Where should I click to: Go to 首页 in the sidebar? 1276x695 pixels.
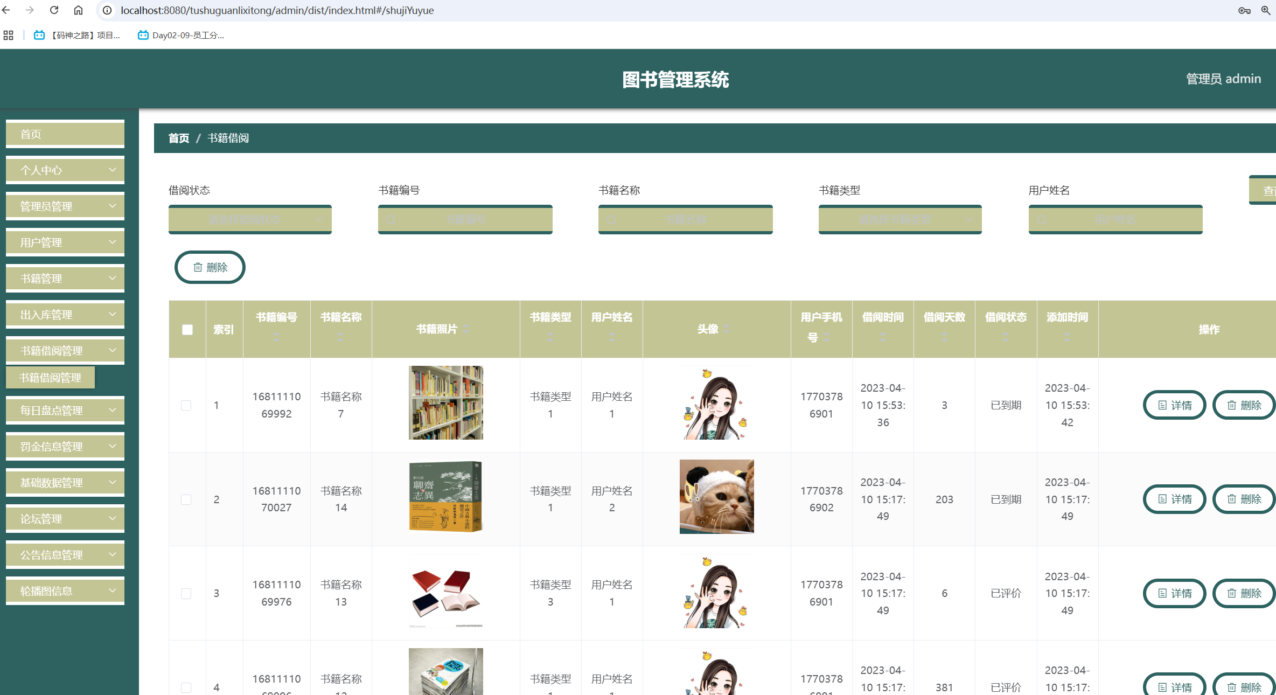pyautogui.click(x=65, y=134)
